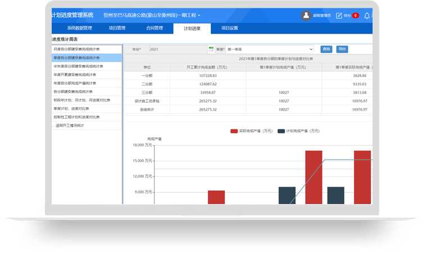Open the 季度 quarter dropdown
Screen dimensions: 422x259
pyautogui.click(x=270, y=49)
